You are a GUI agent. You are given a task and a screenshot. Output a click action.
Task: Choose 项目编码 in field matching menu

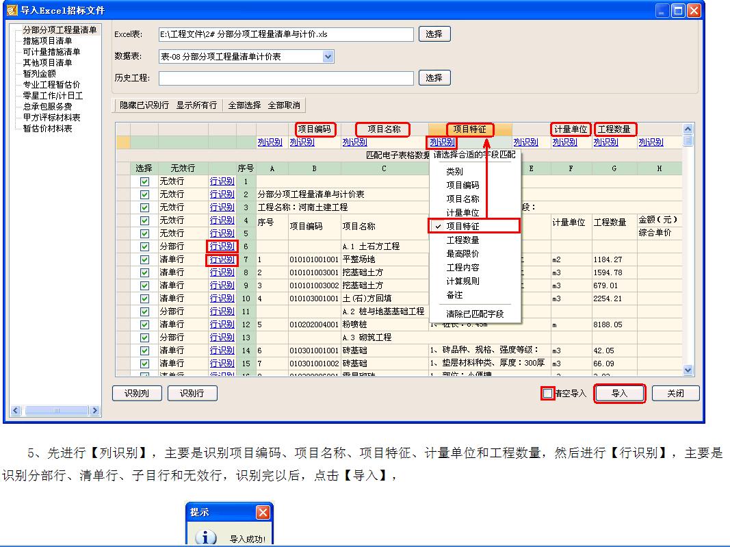click(462, 186)
